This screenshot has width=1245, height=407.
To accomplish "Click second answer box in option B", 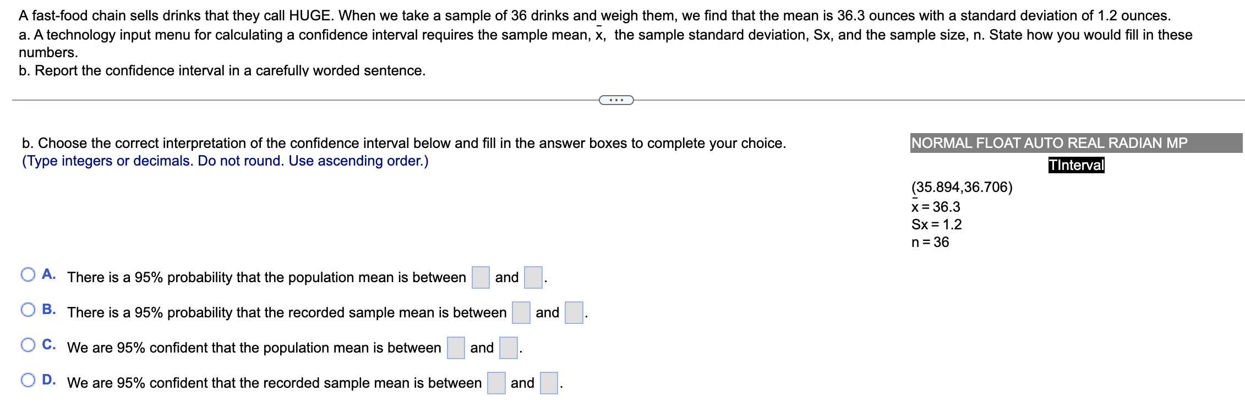I will tap(574, 312).
